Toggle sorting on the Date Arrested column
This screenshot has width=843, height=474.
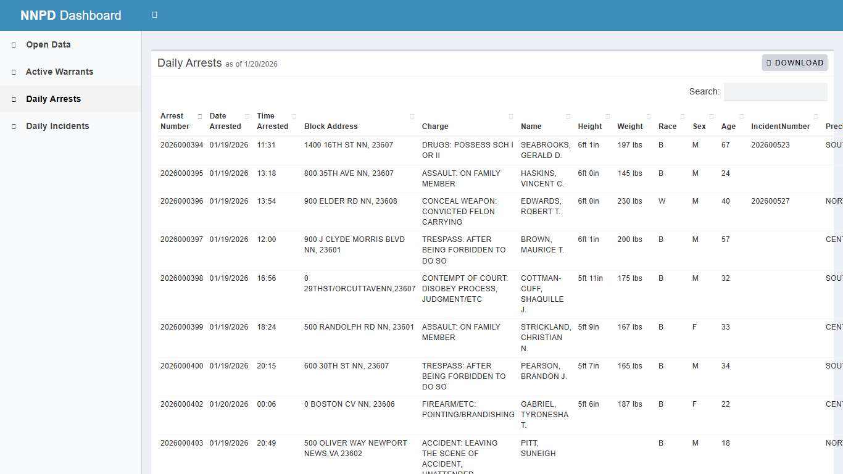tap(247, 116)
